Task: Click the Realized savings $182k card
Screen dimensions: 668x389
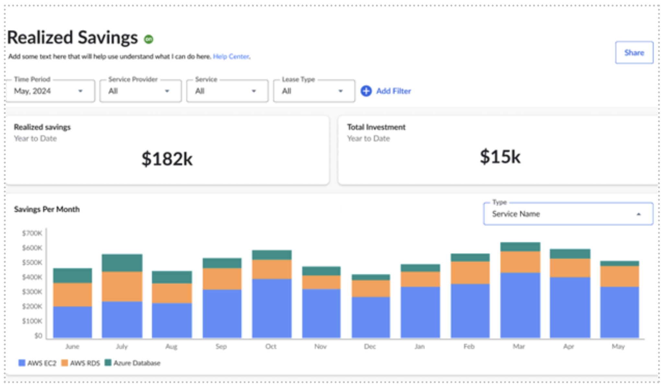Action: pyautogui.click(x=167, y=151)
